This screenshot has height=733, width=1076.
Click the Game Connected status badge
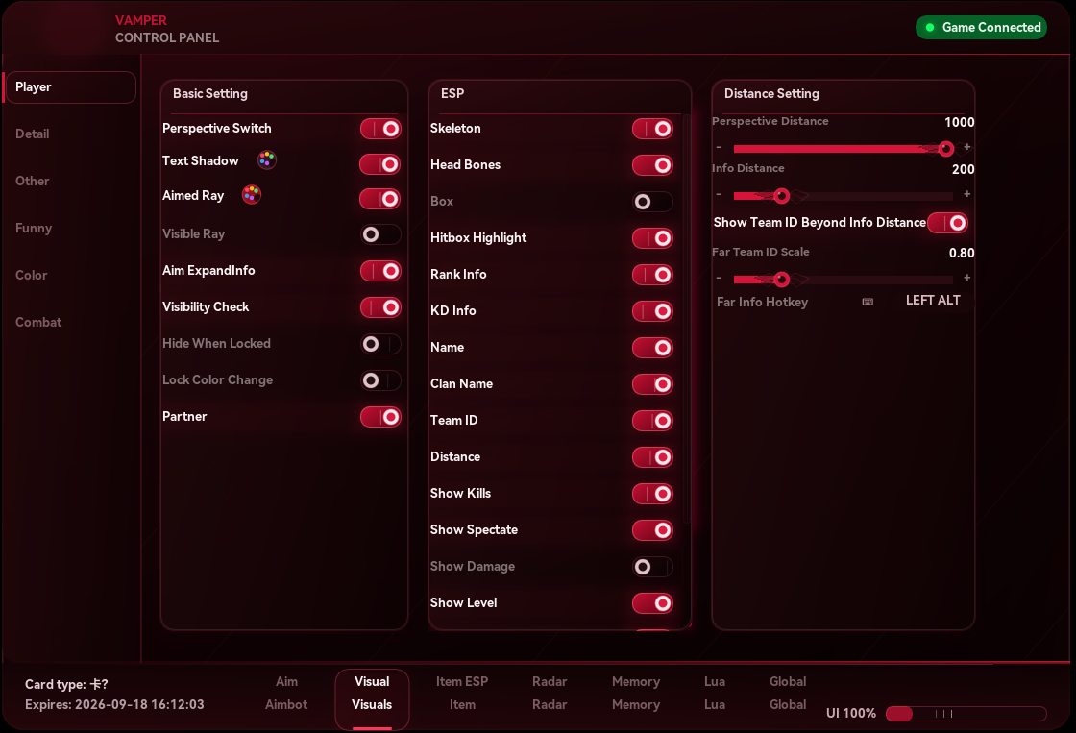(x=981, y=28)
